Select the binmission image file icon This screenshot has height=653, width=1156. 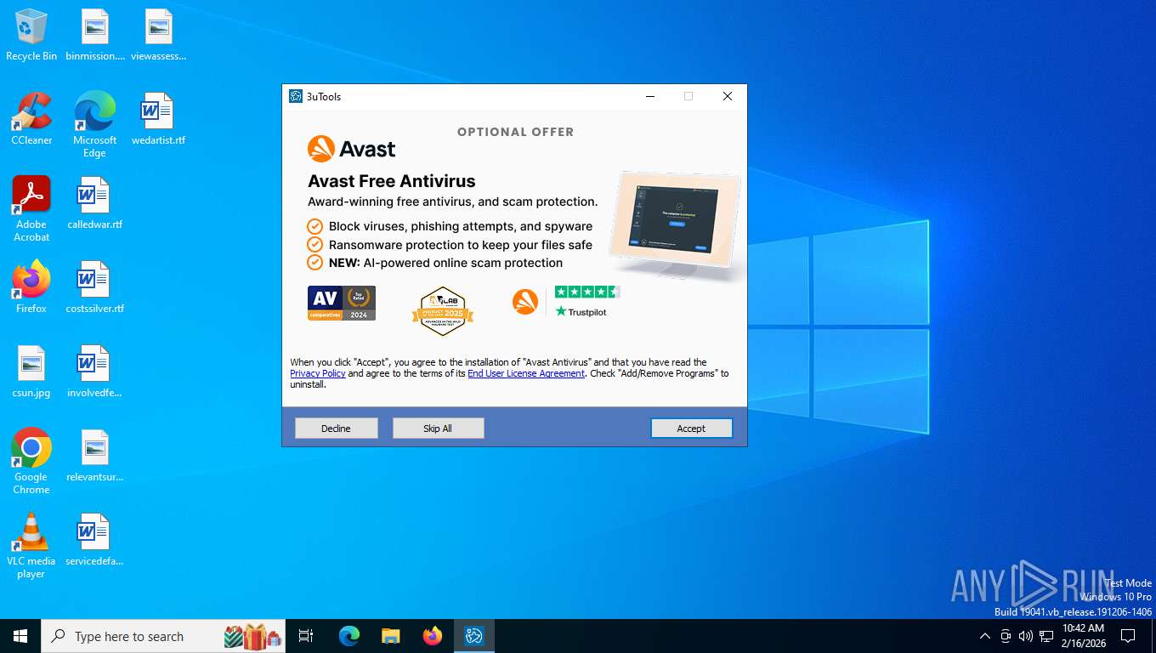(x=95, y=35)
